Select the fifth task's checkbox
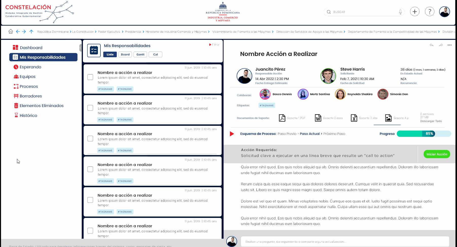 [x=90, y=200]
